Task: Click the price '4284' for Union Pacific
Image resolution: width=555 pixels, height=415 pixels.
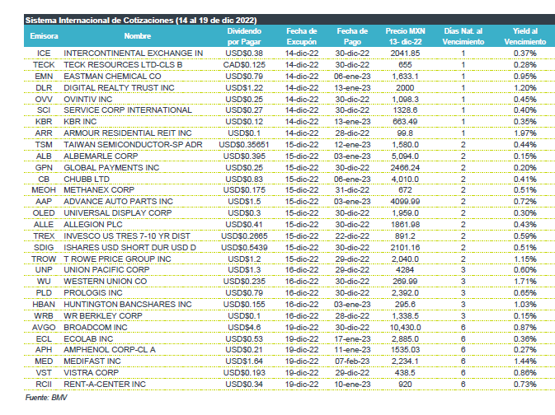Action: pyautogui.click(x=405, y=270)
